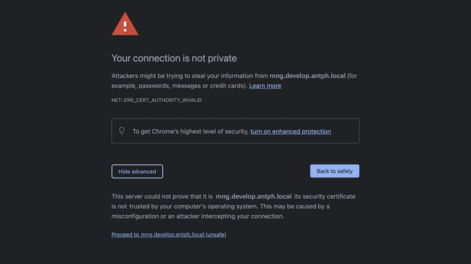Open the Learn more link
The height and width of the screenshot is (264, 471).
click(265, 86)
